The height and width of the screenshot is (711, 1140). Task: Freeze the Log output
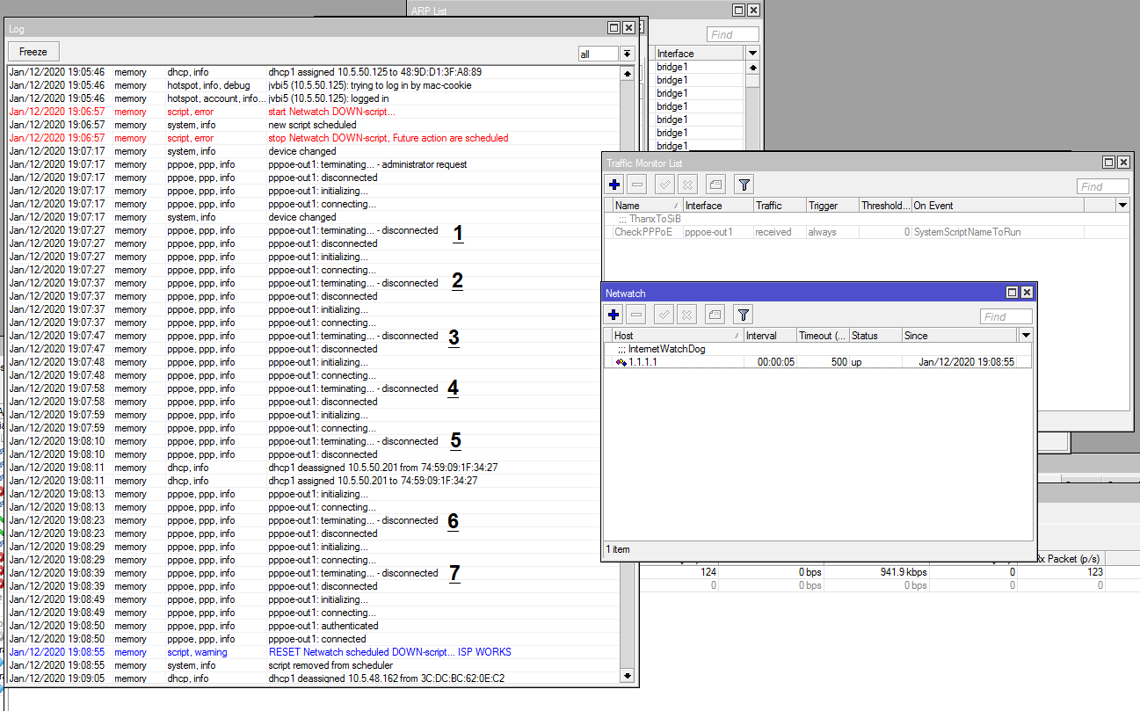coord(33,52)
